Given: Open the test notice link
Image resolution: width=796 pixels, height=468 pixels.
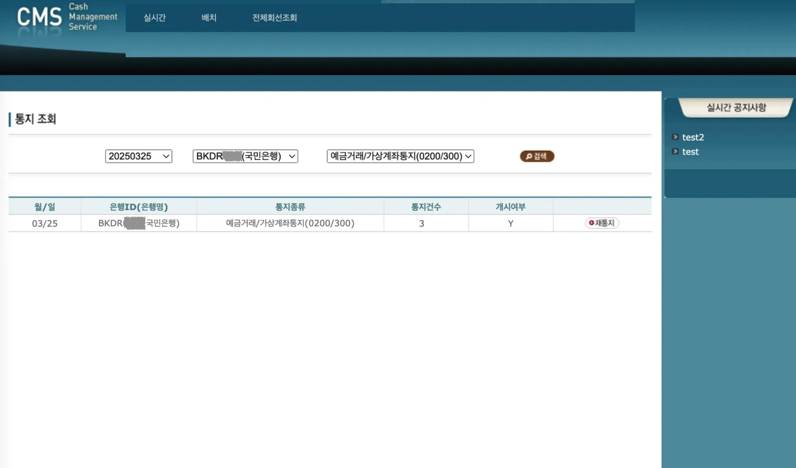Looking at the screenshot, I should 690,152.
